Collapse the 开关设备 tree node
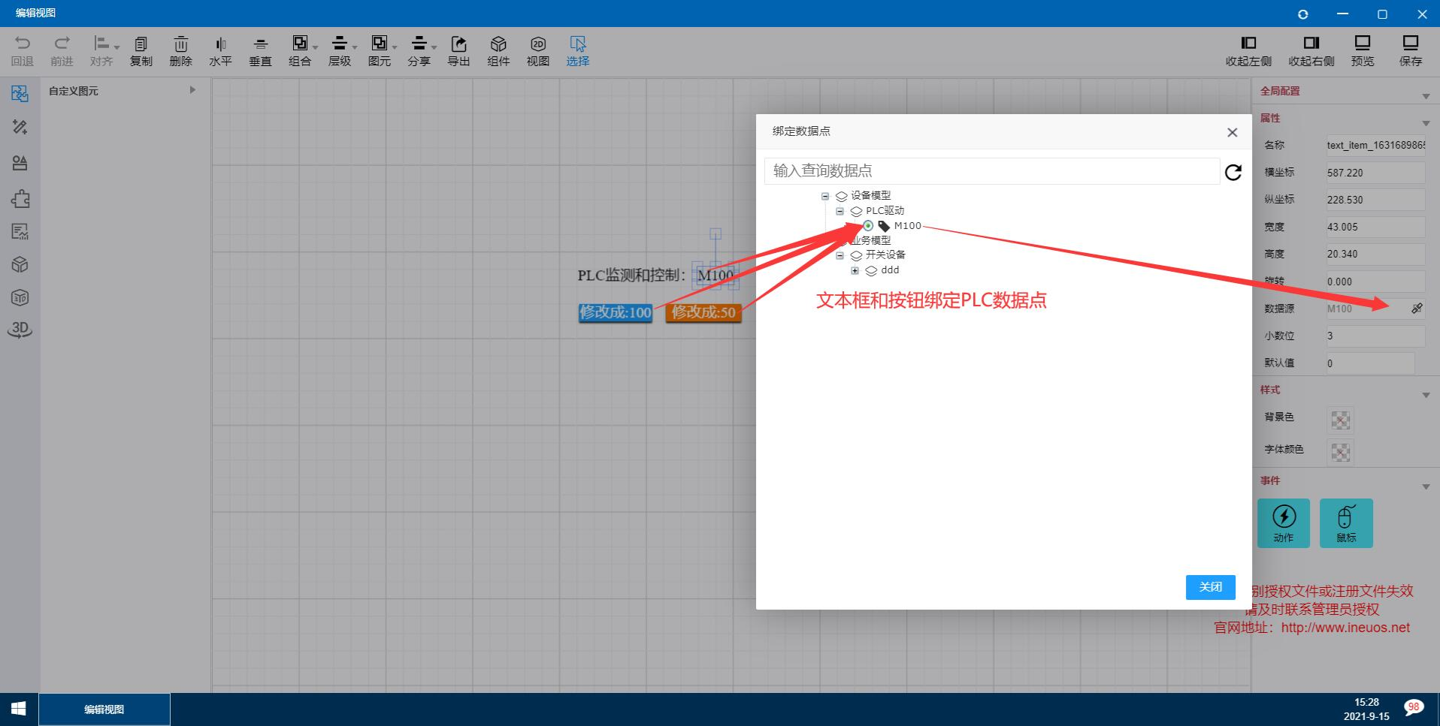Screen dimensions: 1440x726 tap(840, 255)
